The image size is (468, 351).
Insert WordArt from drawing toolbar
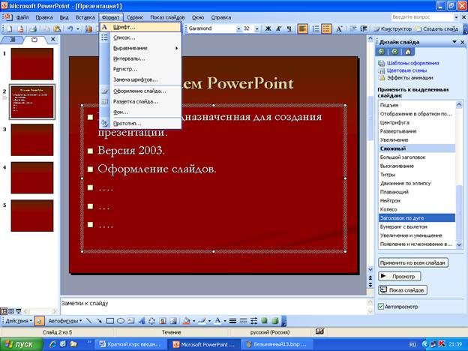click(142, 321)
